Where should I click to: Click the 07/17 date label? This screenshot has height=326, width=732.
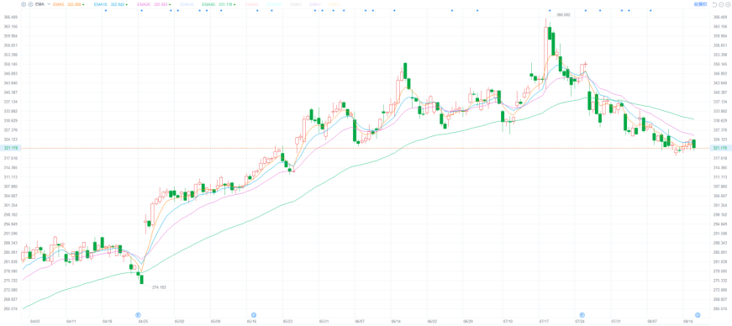(x=544, y=321)
